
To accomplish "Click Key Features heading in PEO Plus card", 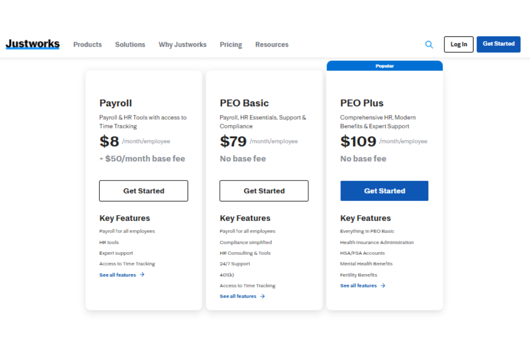I will coord(365,218).
